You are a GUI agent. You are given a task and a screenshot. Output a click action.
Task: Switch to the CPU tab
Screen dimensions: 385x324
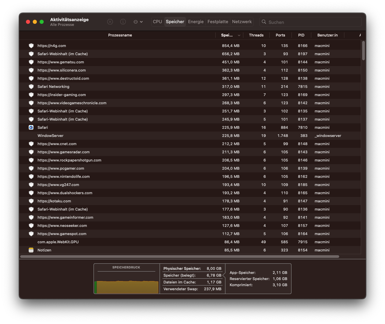pyautogui.click(x=157, y=22)
